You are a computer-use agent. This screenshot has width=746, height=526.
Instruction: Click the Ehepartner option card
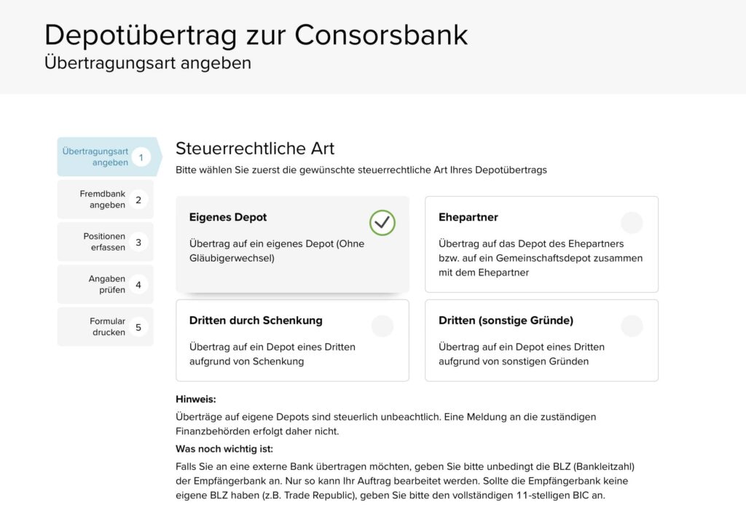(541, 244)
